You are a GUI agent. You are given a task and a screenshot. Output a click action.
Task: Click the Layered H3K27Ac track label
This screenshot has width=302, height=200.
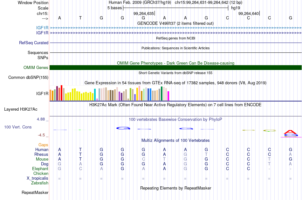point(21,109)
